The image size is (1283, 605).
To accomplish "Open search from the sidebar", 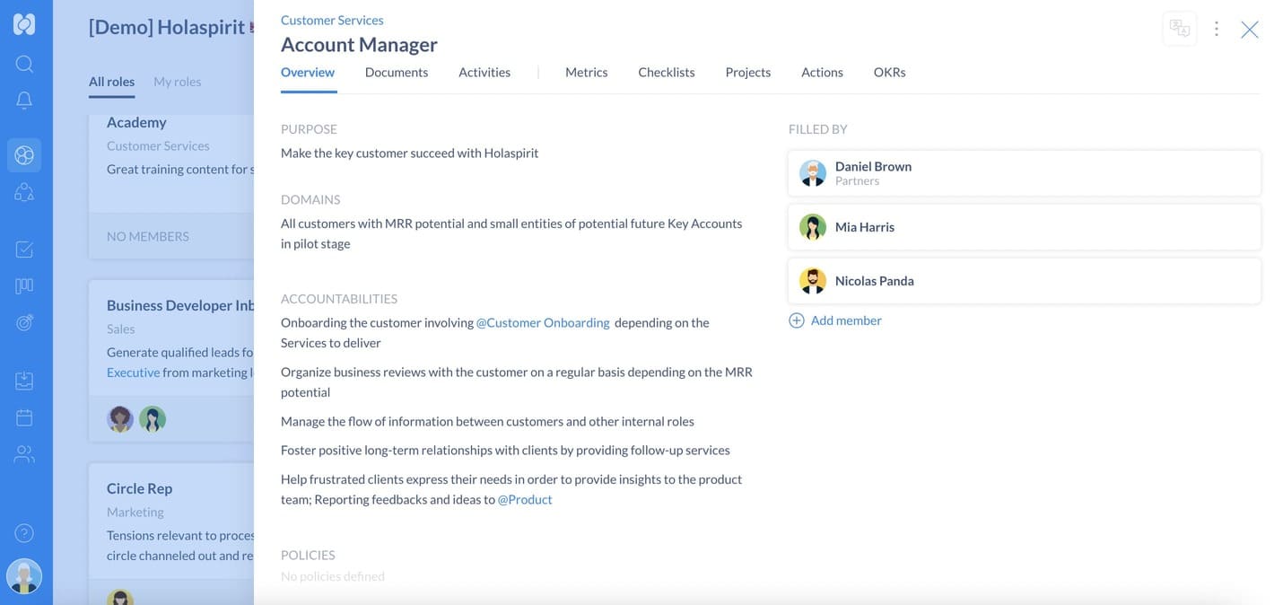I will [x=24, y=64].
